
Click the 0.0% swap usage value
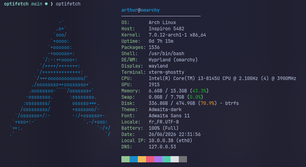coord(195,97)
